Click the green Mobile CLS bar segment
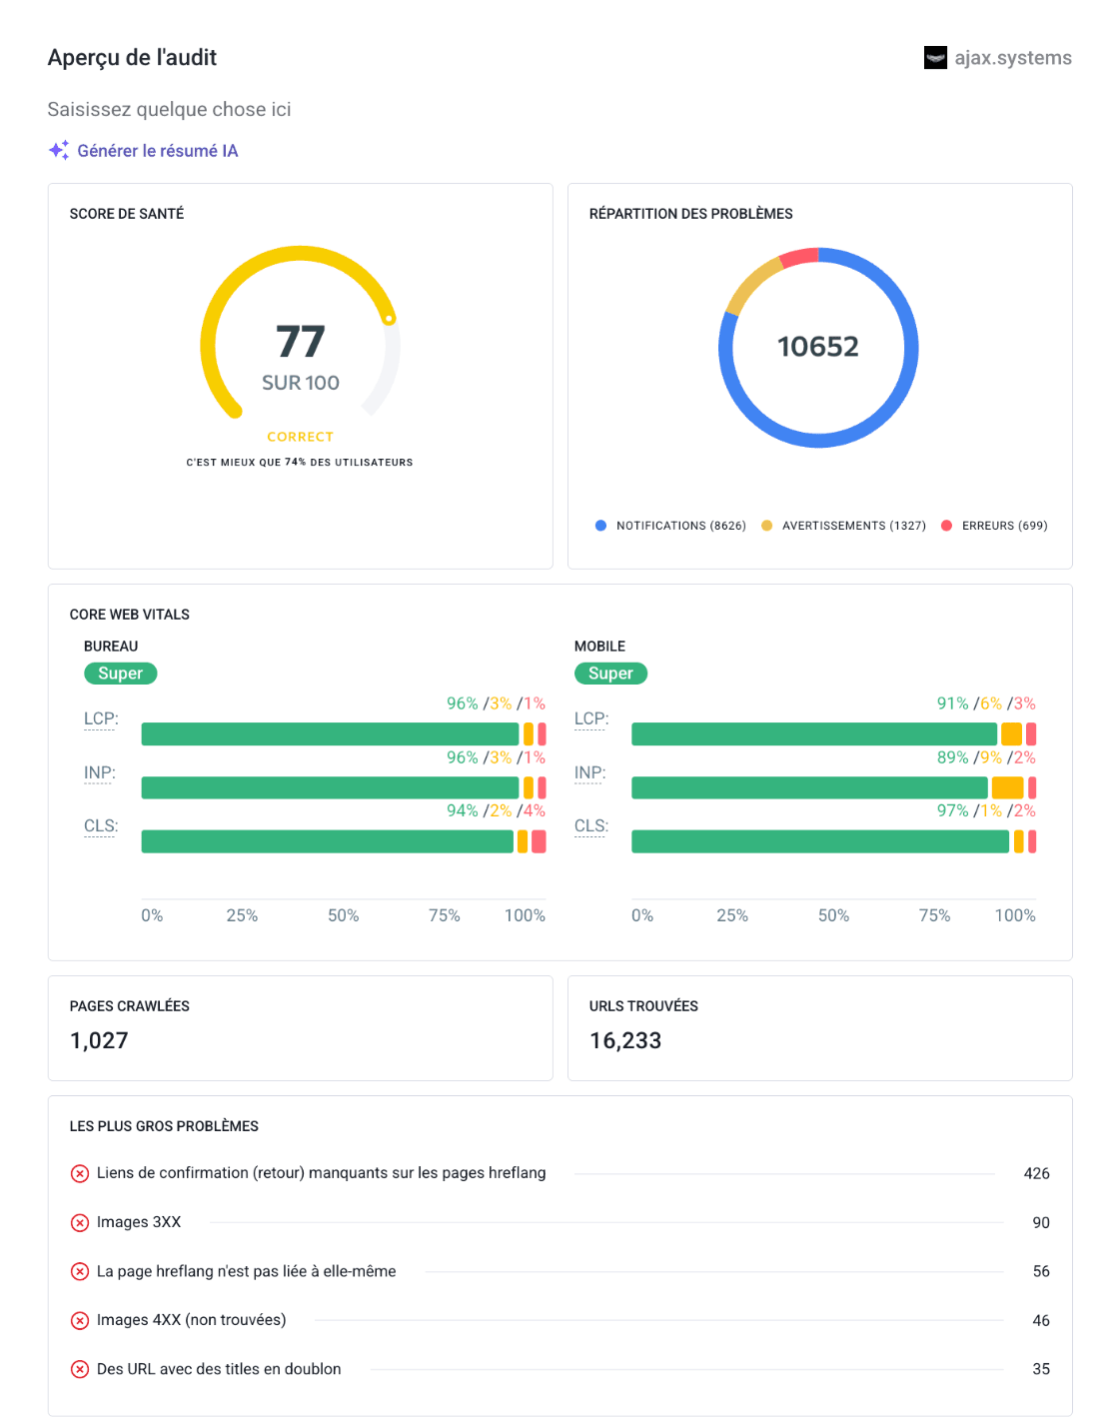 (820, 841)
